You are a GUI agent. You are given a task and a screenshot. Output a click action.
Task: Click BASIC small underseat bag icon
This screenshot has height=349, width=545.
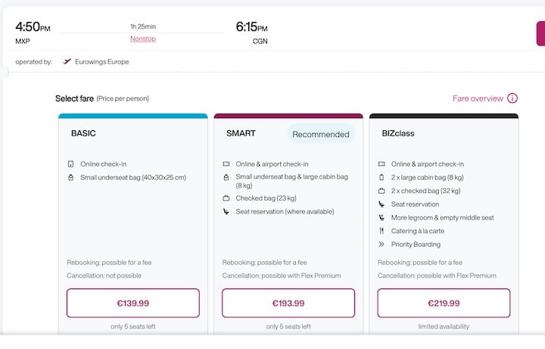[x=71, y=178]
